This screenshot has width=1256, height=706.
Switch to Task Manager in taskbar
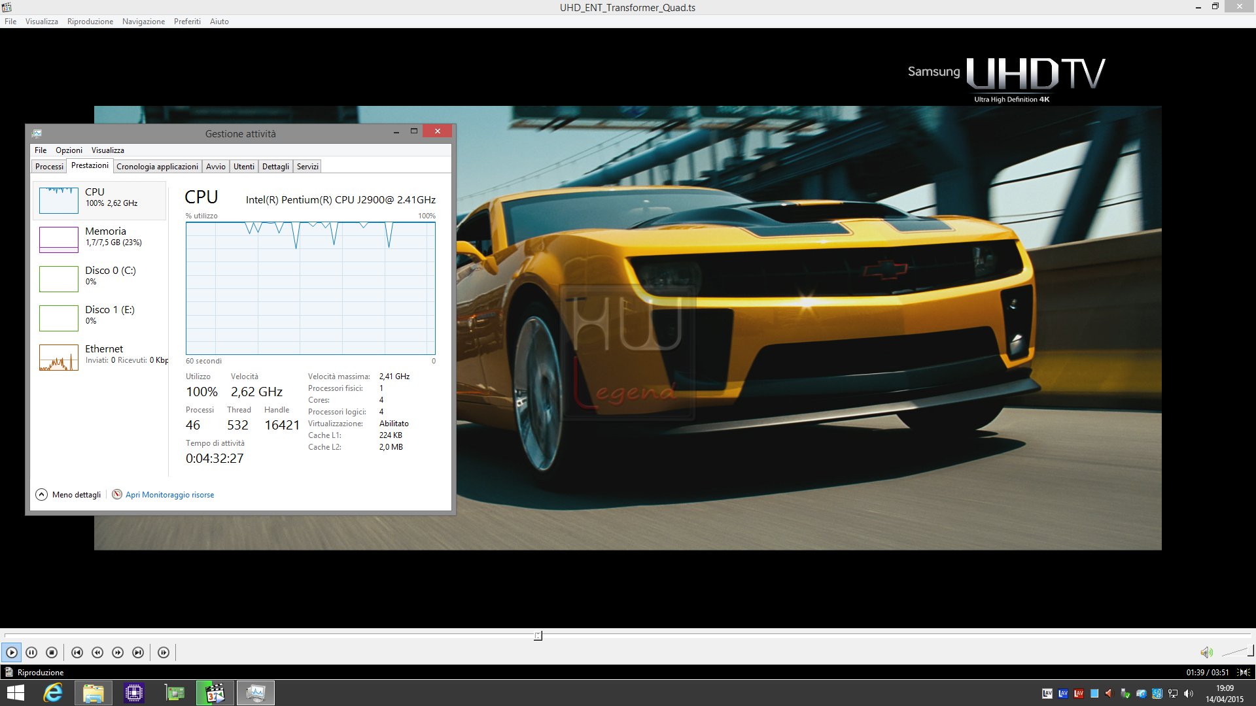(255, 693)
